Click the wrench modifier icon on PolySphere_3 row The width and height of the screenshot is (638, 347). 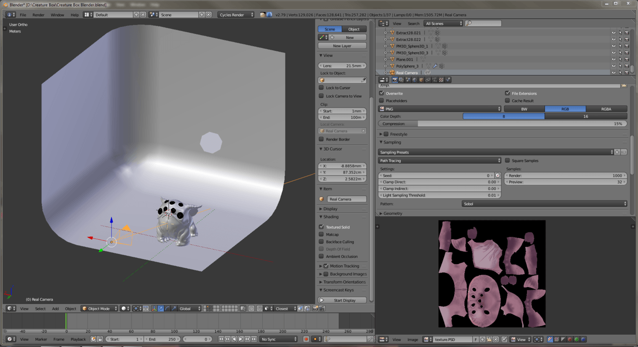tap(435, 66)
